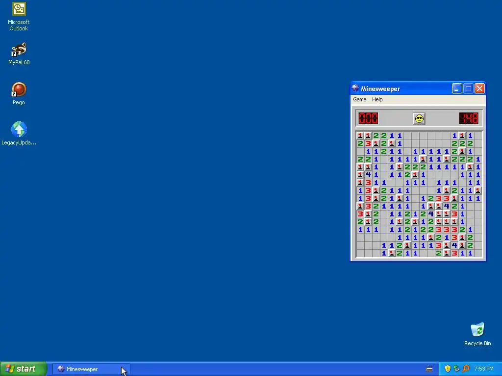Click the Minesweeper taskbar button
This screenshot has width=502, height=376.
click(x=91, y=369)
